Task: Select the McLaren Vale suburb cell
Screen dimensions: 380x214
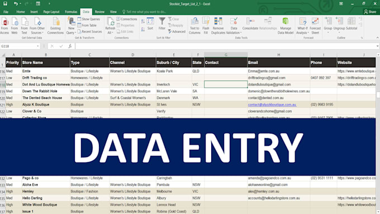Action: [174, 91]
